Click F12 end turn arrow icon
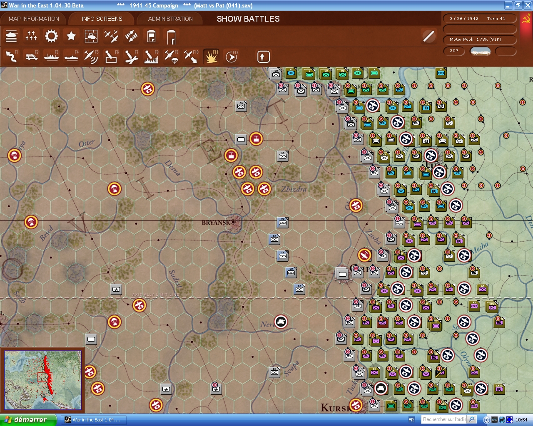Screen dimensions: 533x426 (231, 57)
